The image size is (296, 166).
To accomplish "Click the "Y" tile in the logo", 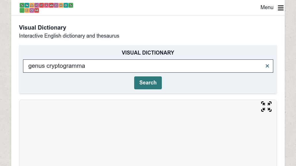I will (x=46, y=5).
